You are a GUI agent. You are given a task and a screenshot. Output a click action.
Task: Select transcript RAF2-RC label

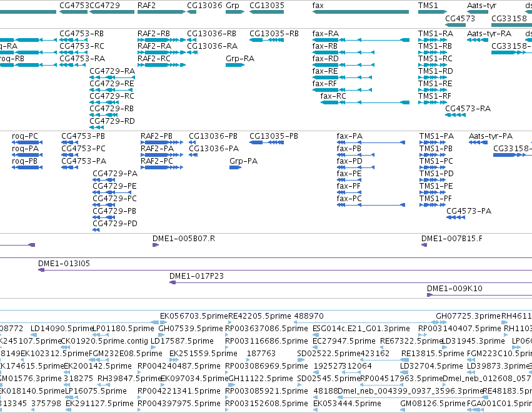pos(154,59)
